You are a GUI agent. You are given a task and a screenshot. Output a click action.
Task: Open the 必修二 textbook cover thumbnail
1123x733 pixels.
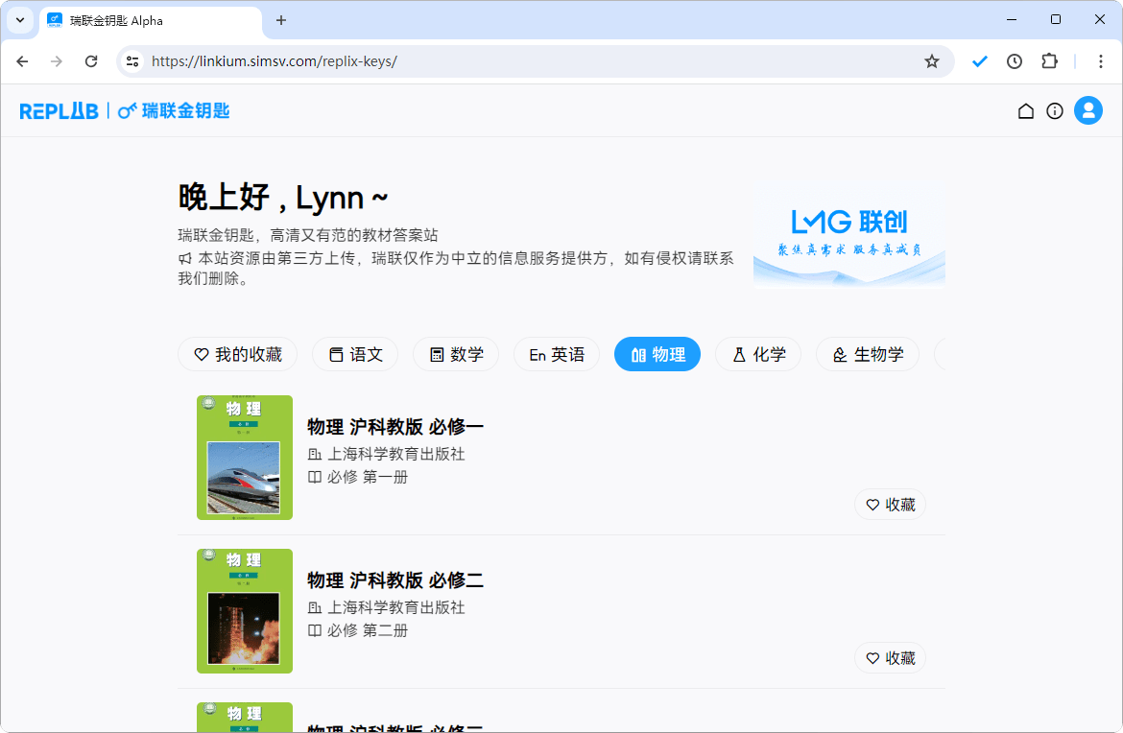point(245,611)
